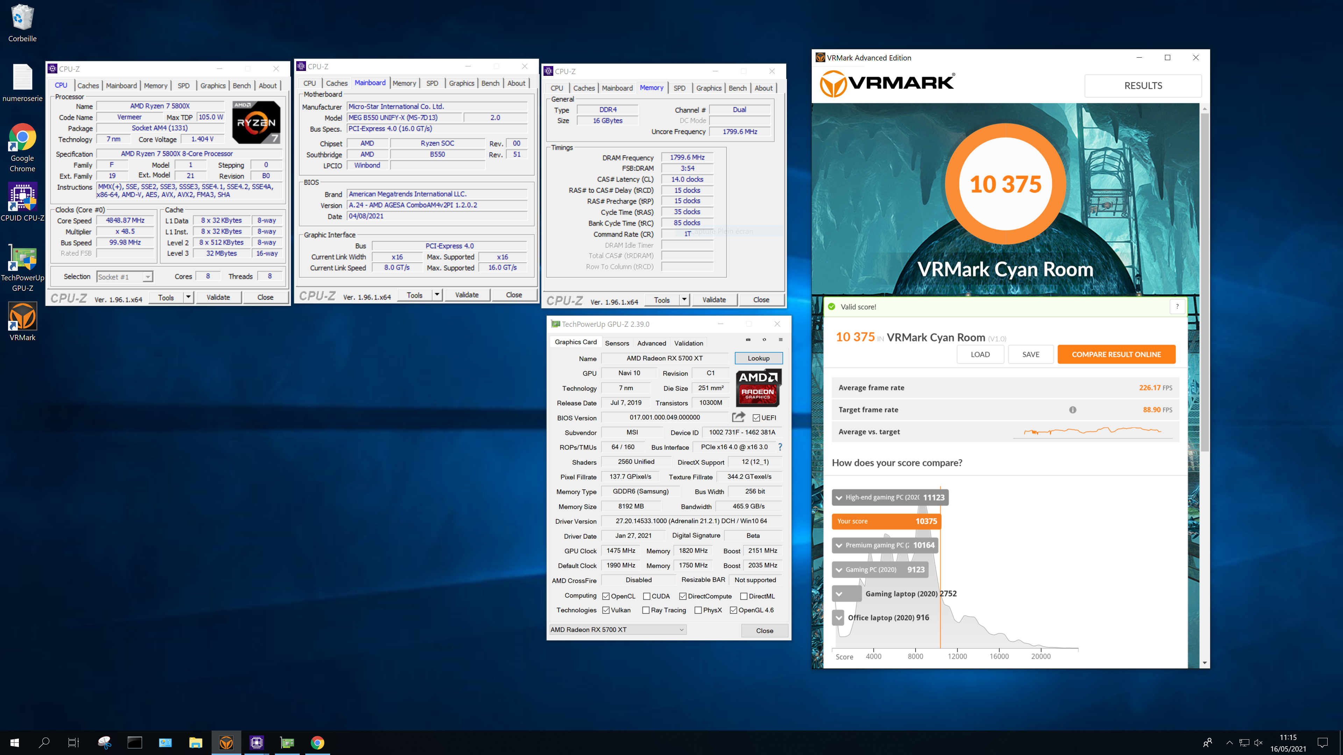The width and height of the screenshot is (1343, 755).
Task: Click Validate in CPU-Z Memory window
Action: click(x=714, y=300)
